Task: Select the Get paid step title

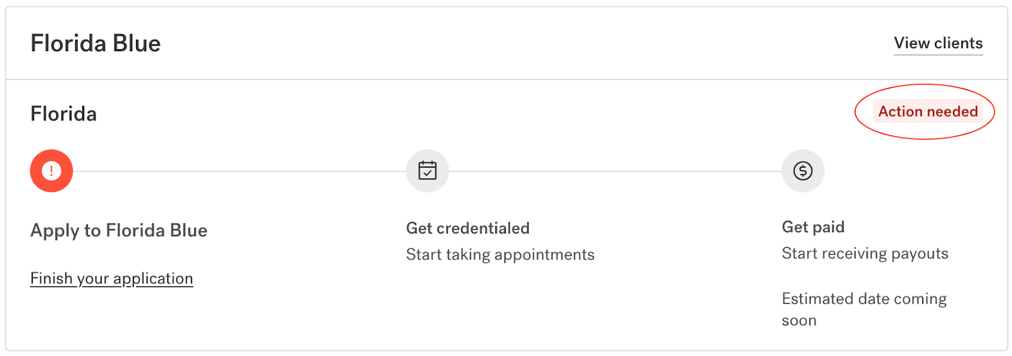Action: [x=813, y=227]
